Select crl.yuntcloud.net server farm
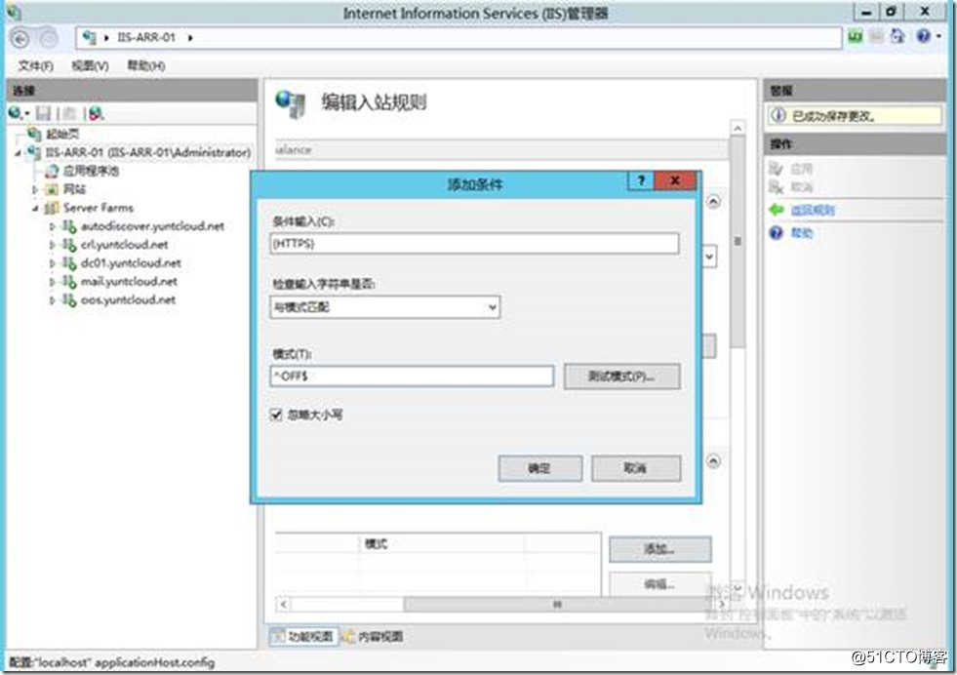Image resolution: width=957 pixels, height=675 pixels. [x=124, y=245]
